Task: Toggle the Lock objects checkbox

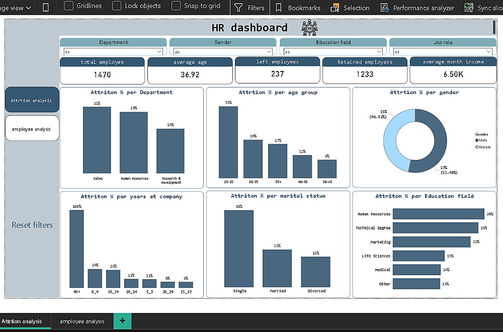Action: pos(117,6)
